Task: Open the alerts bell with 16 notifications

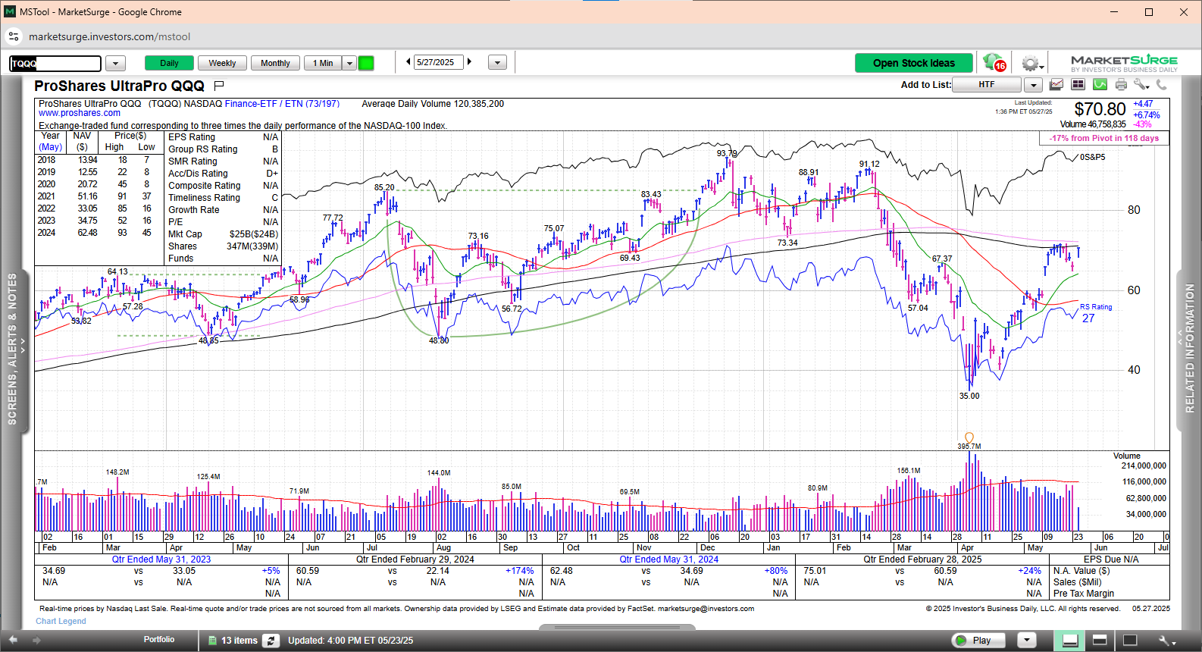Action: tap(994, 63)
